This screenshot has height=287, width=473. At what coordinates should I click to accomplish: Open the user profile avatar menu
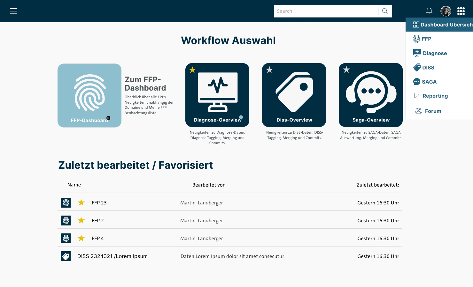tap(446, 11)
